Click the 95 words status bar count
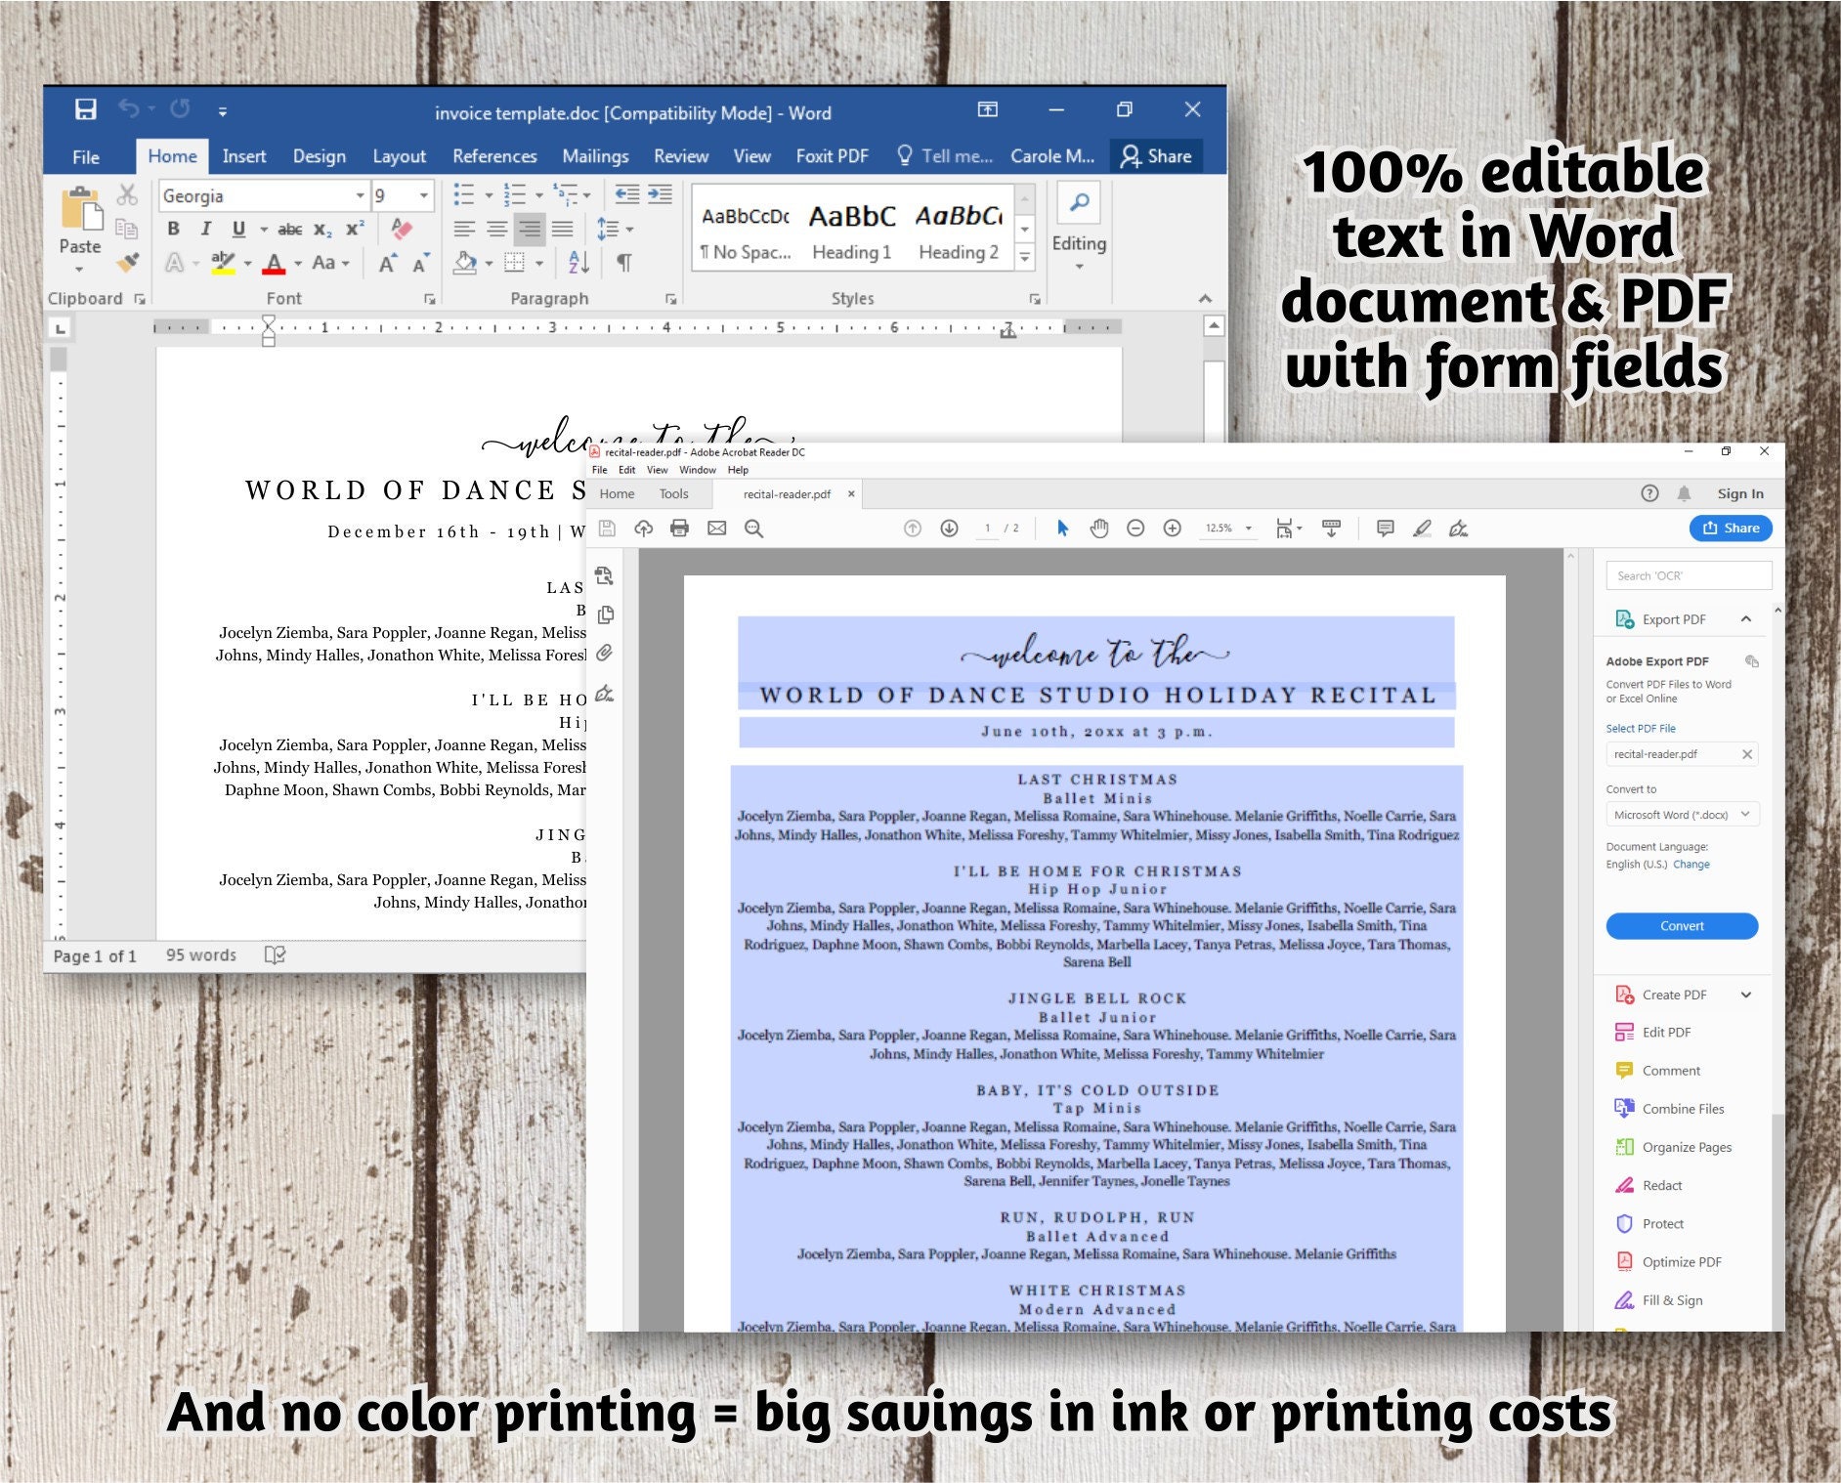The width and height of the screenshot is (1841, 1483). pos(201,955)
